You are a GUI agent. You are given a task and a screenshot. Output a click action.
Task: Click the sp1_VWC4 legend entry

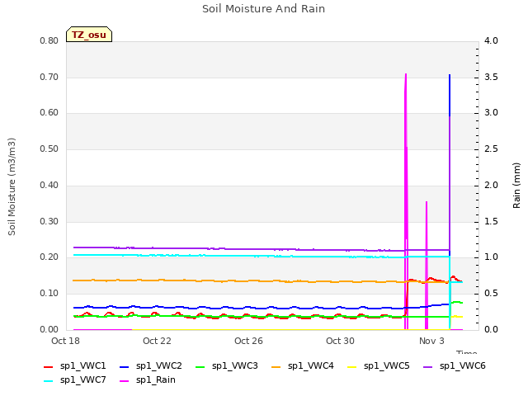point(303,366)
